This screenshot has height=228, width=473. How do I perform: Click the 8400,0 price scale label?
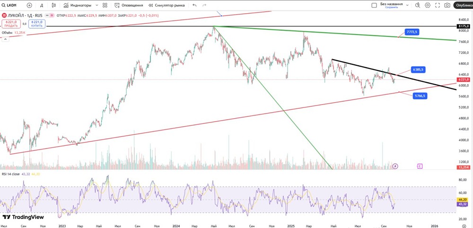pyautogui.click(x=464, y=19)
